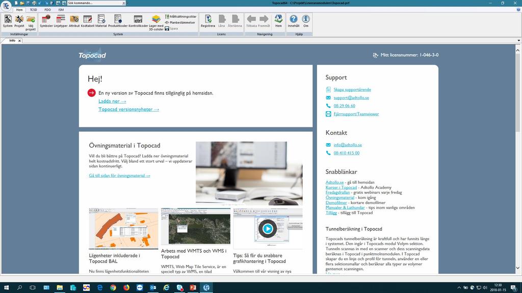Open Måttsättningsstilar
Screen dimensions: 522x293
(181, 16)
